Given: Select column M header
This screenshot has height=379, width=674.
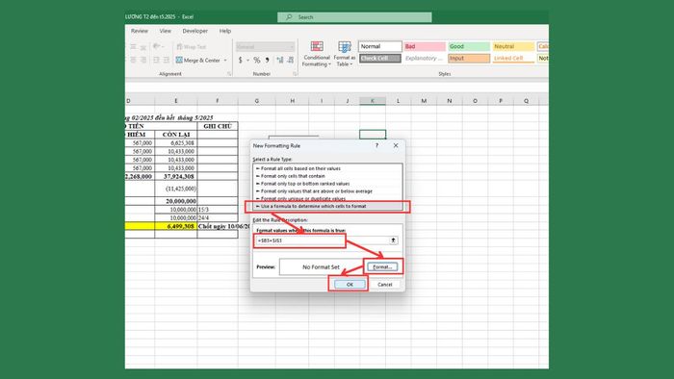Looking at the screenshot, I should (x=424, y=101).
